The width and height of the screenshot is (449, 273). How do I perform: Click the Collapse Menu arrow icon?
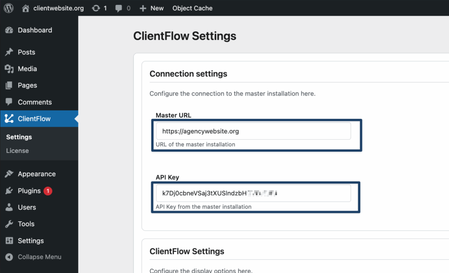(9, 257)
